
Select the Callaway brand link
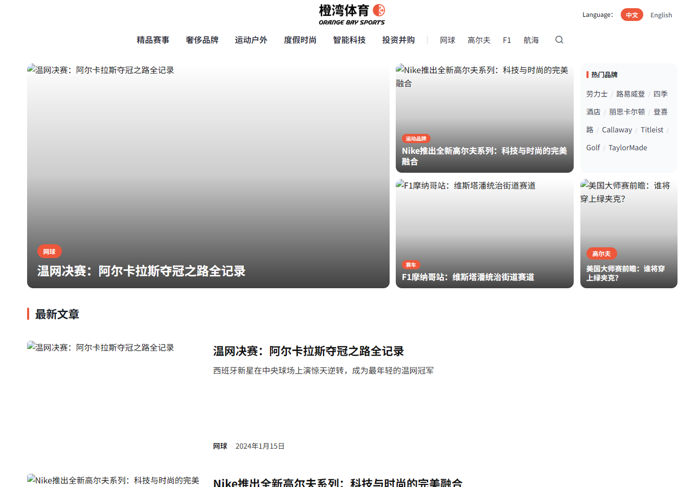[x=617, y=130]
